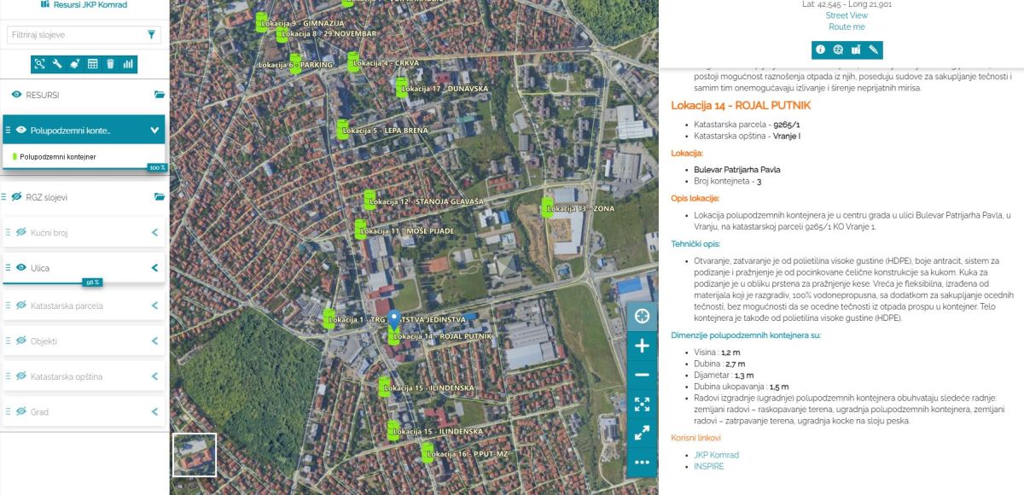Click the wrench tools icon in layer toolbar
The width and height of the screenshot is (1024, 495).
57,64
